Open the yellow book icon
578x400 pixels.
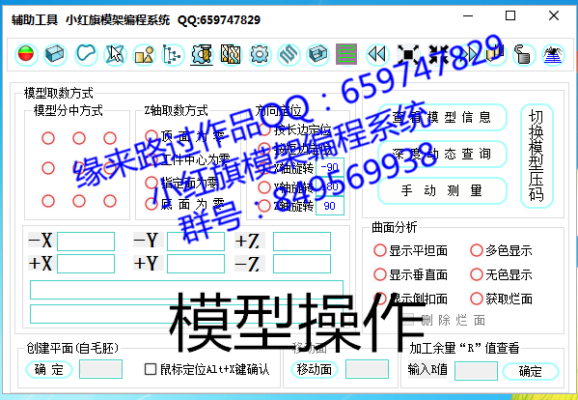(495, 54)
